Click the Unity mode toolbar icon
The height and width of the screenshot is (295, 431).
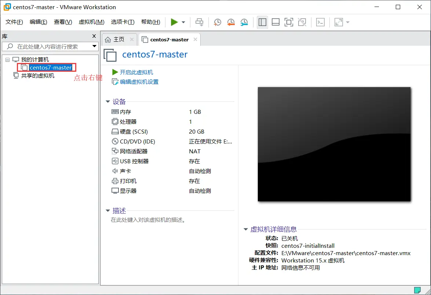(302, 22)
